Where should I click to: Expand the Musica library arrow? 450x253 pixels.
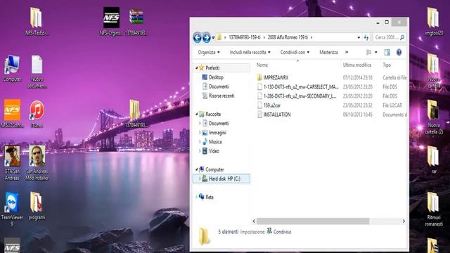[x=200, y=142]
